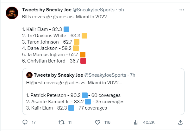Click the 40.2K views count
The height and width of the screenshot is (131, 193).
(x=149, y=122)
